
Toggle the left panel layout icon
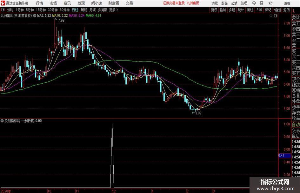point(3,10)
